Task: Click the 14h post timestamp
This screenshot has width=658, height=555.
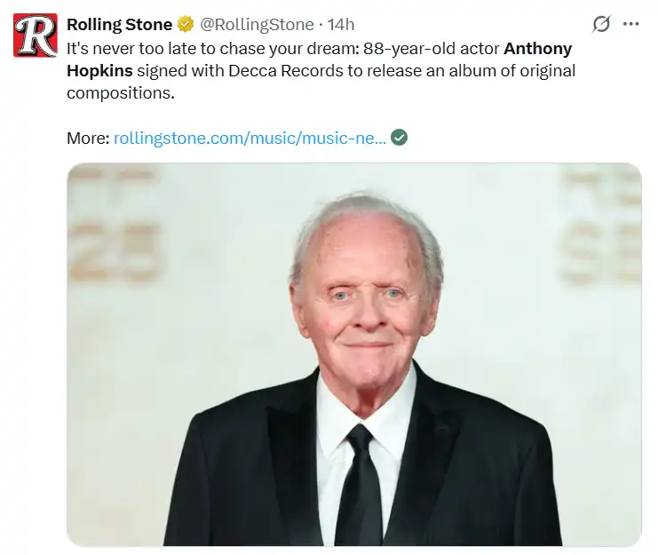Action: (x=341, y=25)
